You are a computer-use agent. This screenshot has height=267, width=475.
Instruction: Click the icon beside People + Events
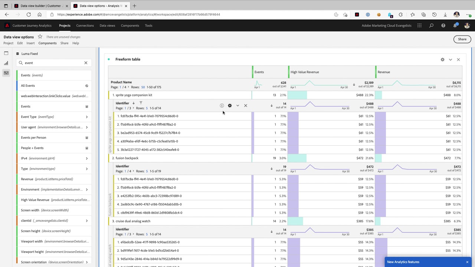(x=87, y=148)
